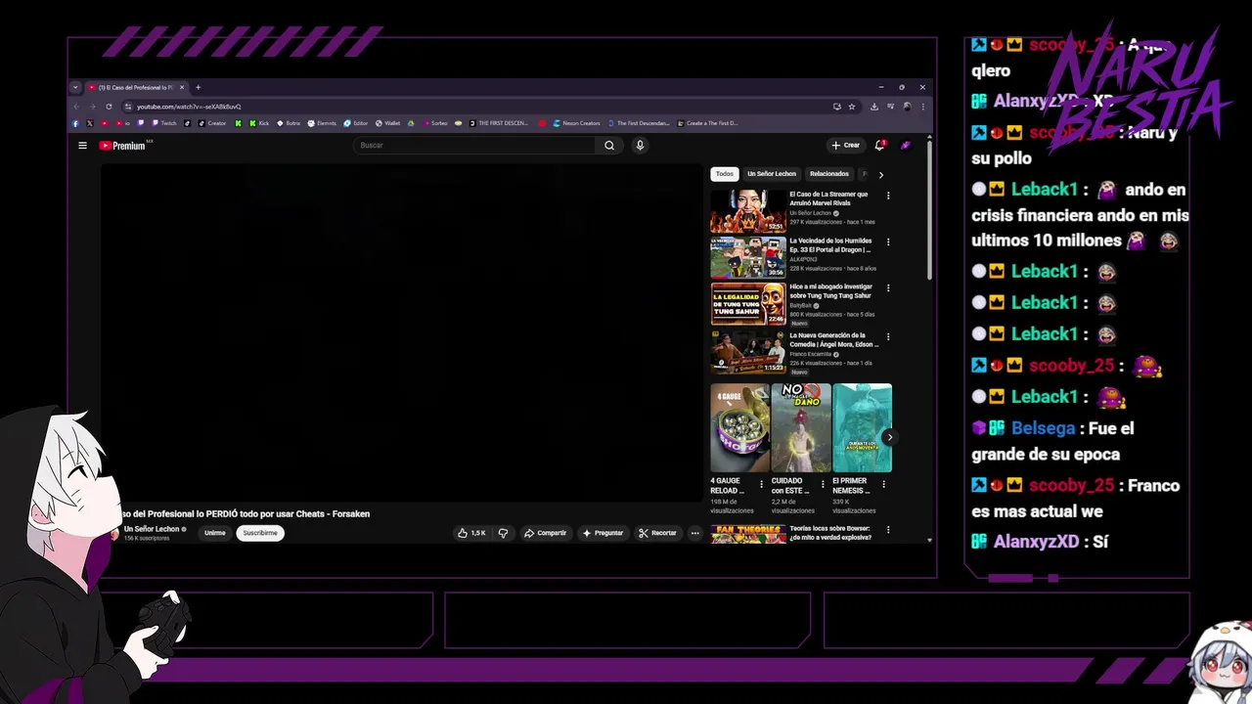Open options for Tung Tung Tung Sahur video
Image resolution: width=1252 pixels, height=704 pixels.
click(888, 288)
